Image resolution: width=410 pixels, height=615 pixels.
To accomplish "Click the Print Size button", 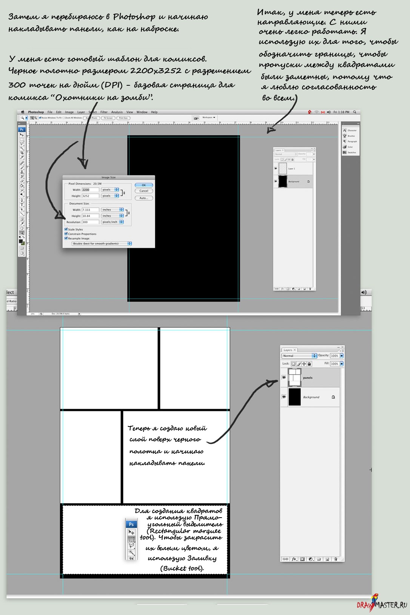I will click(x=123, y=118).
